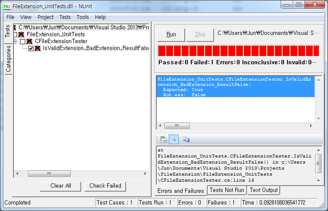
Task: Click the Check Failed button
Action: pos(105,186)
